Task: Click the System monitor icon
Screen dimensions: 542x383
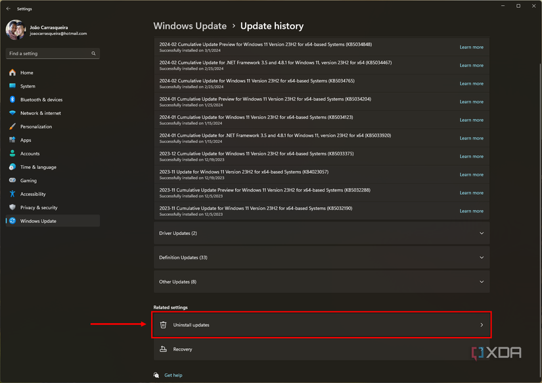Action: pyautogui.click(x=12, y=86)
